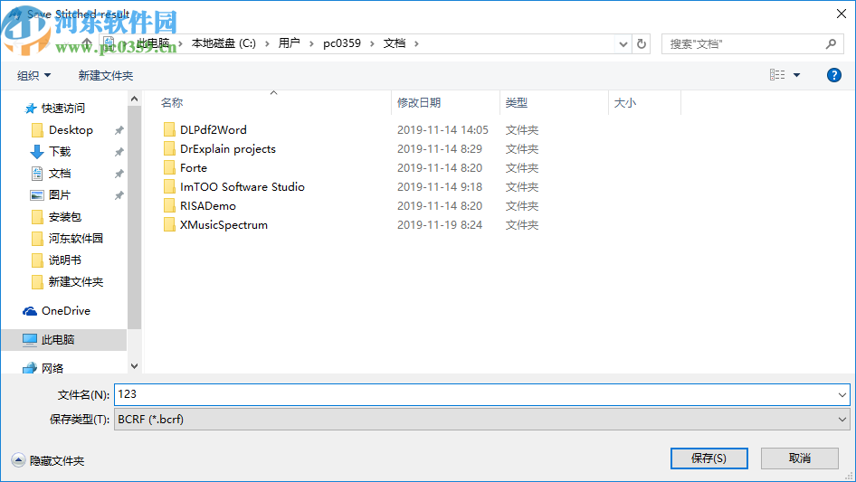Image resolution: width=856 pixels, height=482 pixels.
Task: Sort by the 修改日期 column header
Action: pyautogui.click(x=445, y=102)
